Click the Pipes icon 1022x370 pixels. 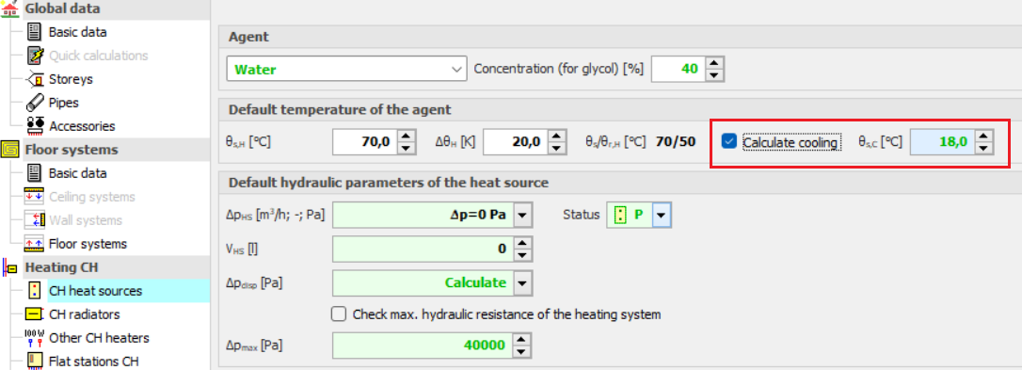(x=35, y=103)
